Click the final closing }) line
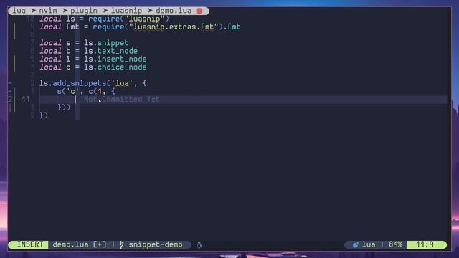Screen dimensions: 459x258 pos(44,115)
